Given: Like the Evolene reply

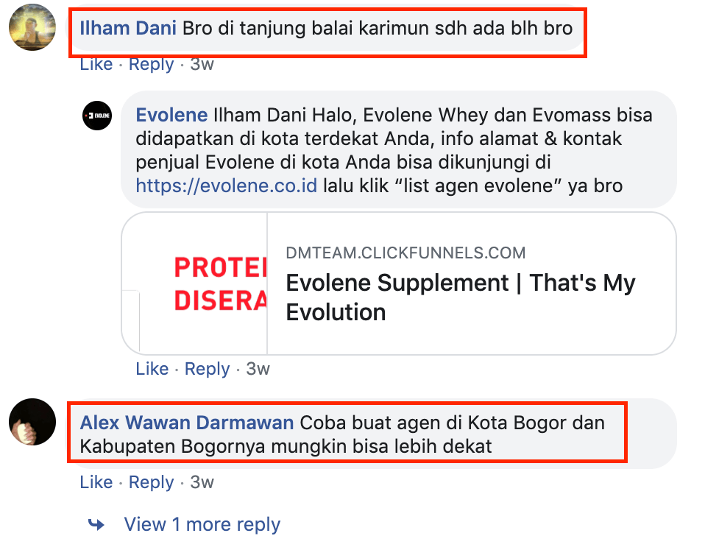Looking at the screenshot, I should pos(152,369).
